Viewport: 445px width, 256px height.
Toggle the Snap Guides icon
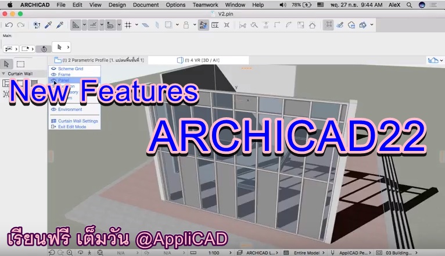point(93,25)
